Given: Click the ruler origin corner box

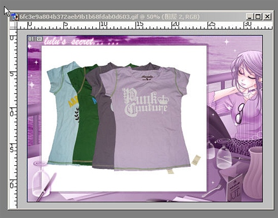Looking at the screenshot, I should [13, 25].
